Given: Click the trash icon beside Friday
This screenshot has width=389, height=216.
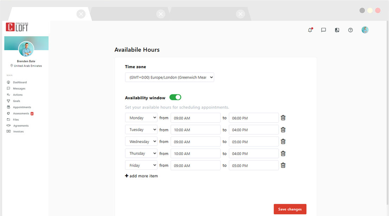Looking at the screenshot, I should (x=283, y=165).
